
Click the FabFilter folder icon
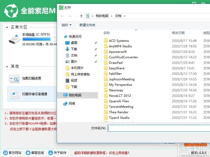coord(106,74)
